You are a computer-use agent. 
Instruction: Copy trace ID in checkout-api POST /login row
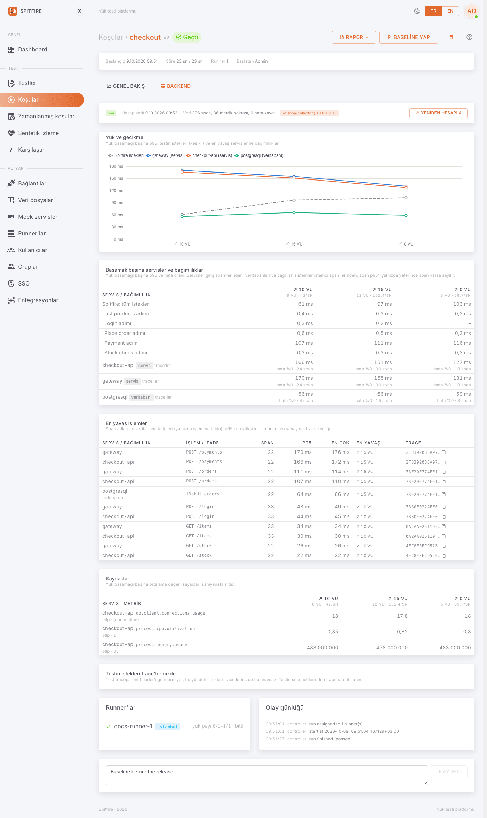[x=444, y=517]
